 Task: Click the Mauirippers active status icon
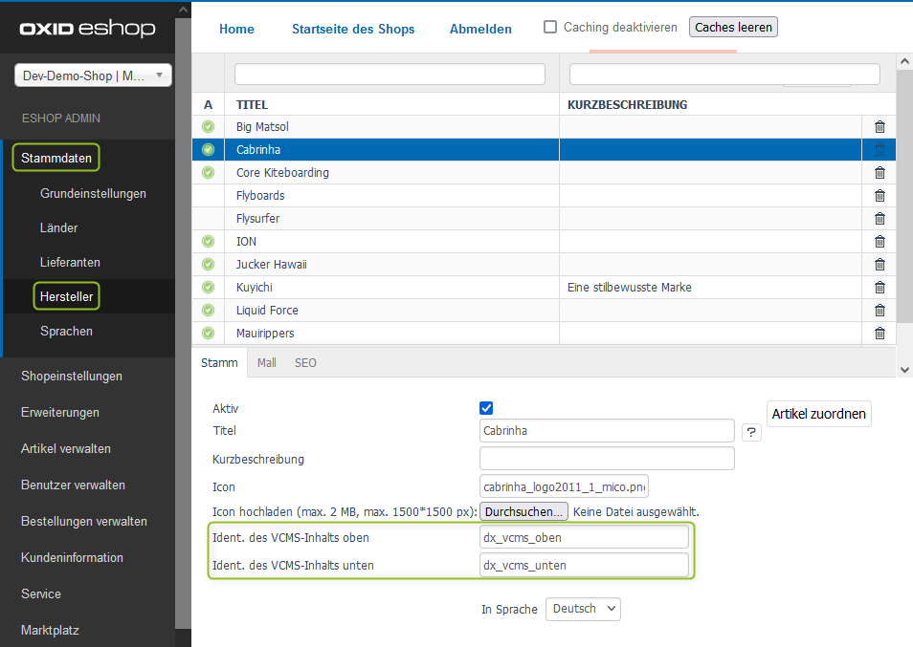[208, 334]
